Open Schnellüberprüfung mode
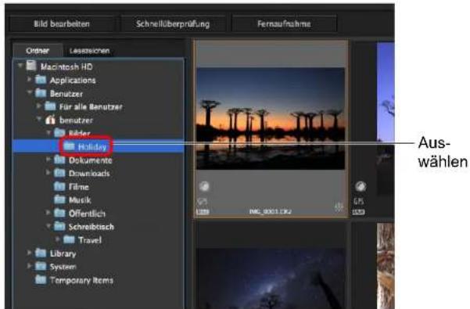 (x=173, y=23)
